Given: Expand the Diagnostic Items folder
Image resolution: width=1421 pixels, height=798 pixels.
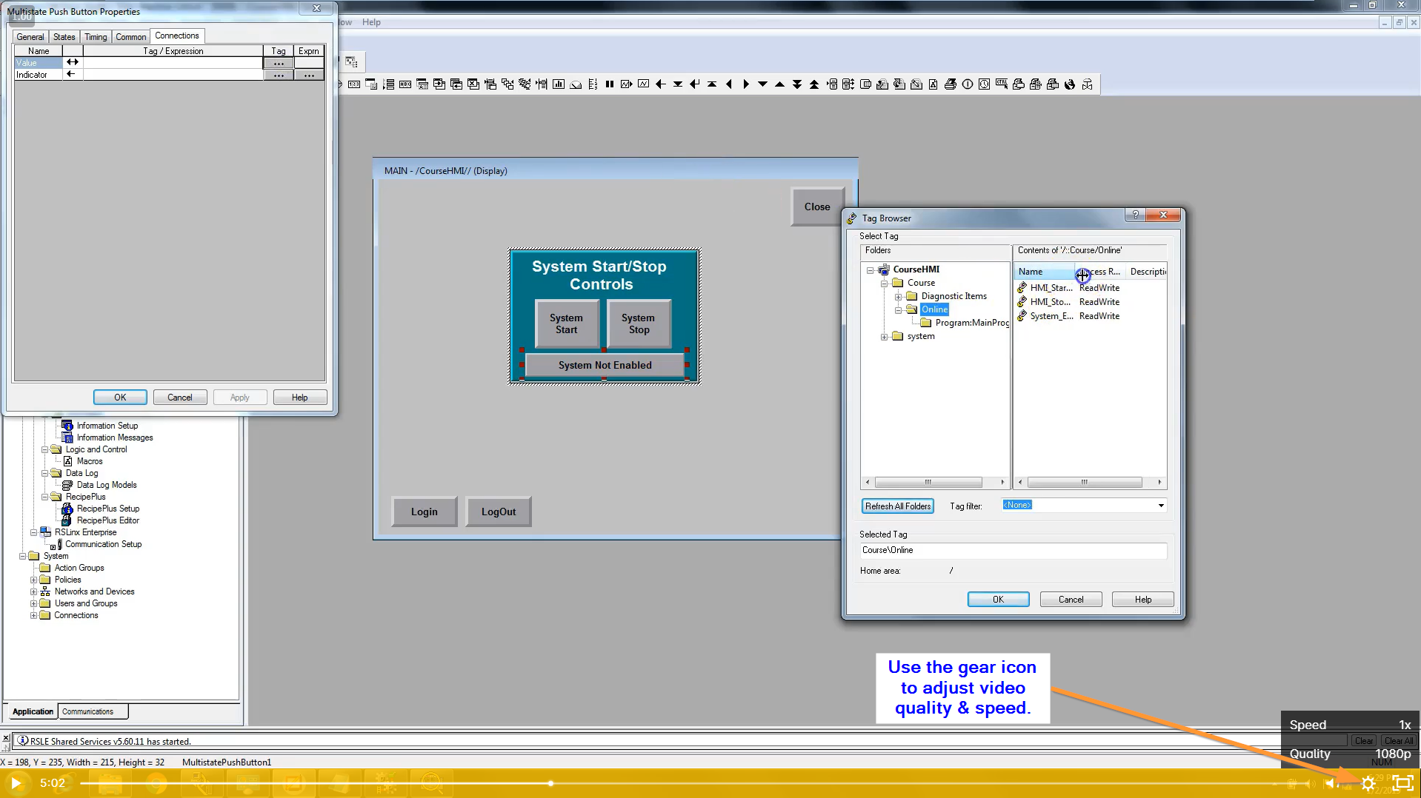Looking at the screenshot, I should click(898, 297).
